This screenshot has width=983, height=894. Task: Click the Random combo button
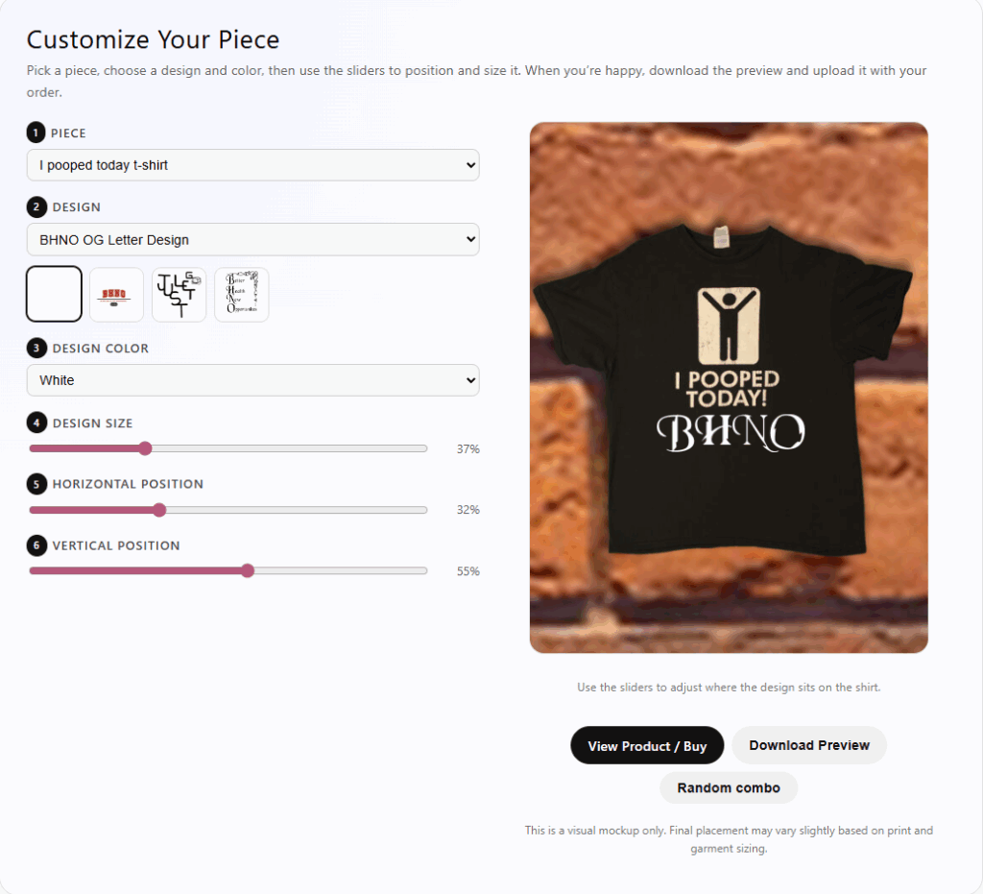729,787
